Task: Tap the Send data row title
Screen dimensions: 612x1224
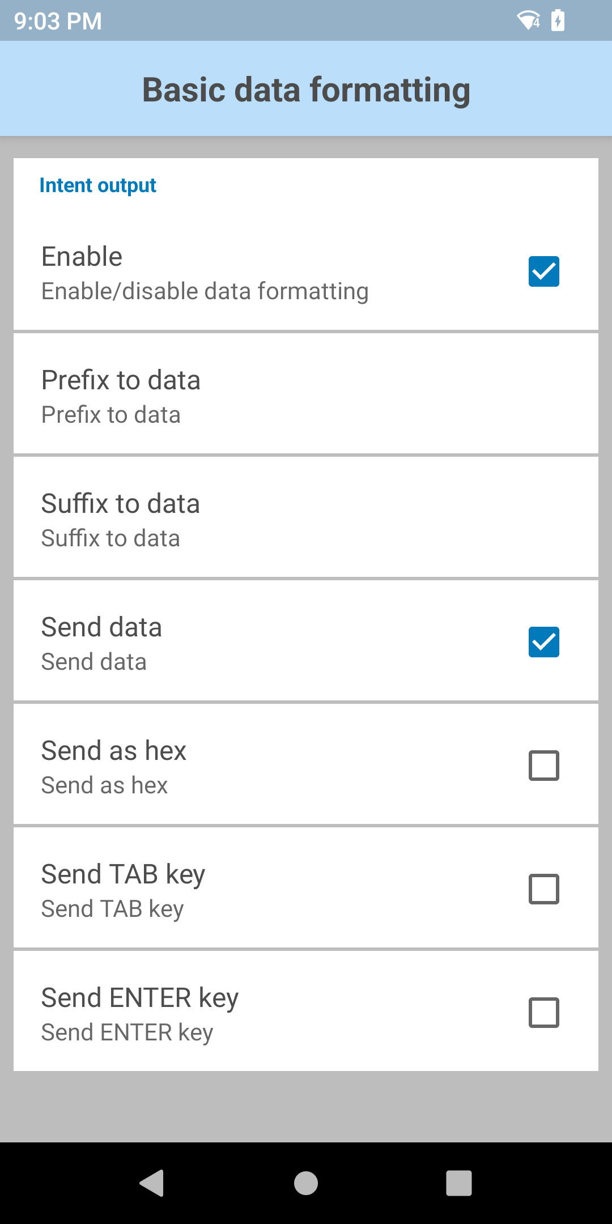Action: click(x=102, y=627)
